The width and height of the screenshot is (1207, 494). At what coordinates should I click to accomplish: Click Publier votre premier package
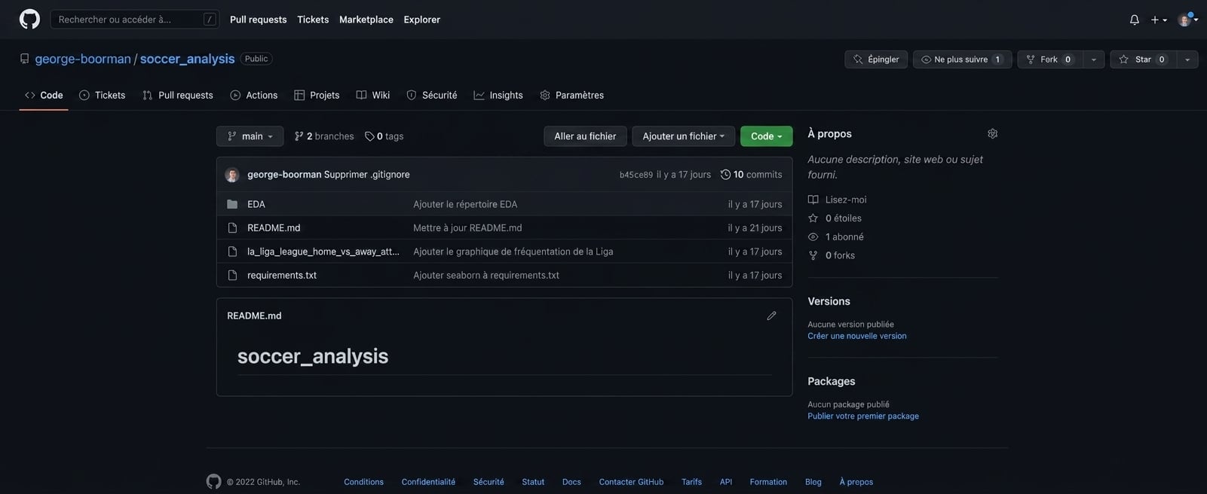(x=863, y=416)
